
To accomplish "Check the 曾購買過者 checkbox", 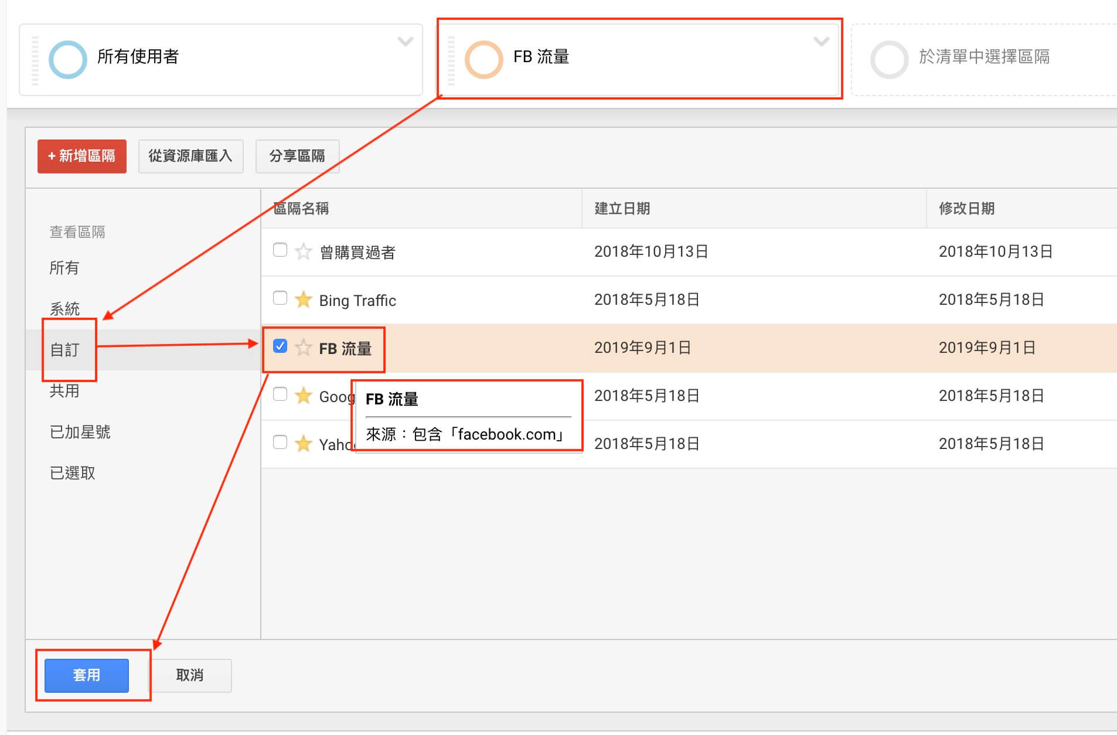I will 280,250.
